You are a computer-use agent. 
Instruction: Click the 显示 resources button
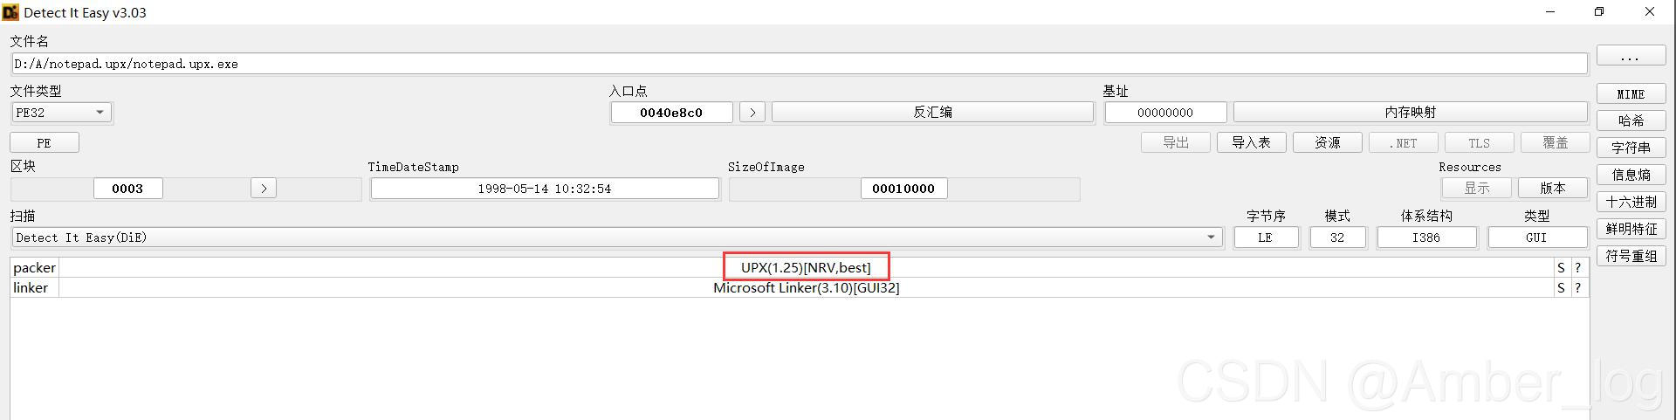coord(1476,188)
